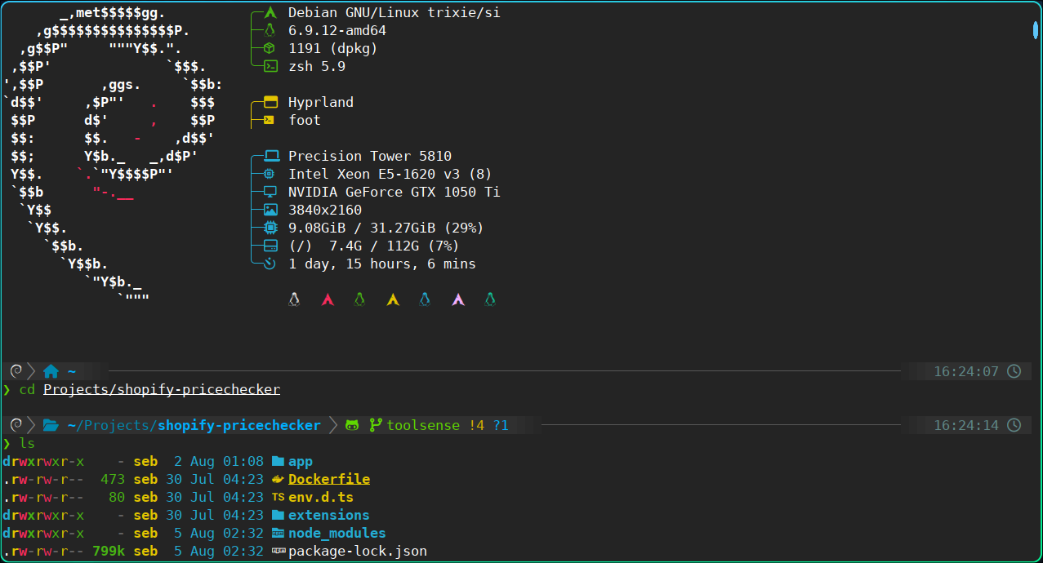The height and width of the screenshot is (563, 1043).
Task: Click the Docker whale icon beside Dockerfile
Action: click(278, 480)
